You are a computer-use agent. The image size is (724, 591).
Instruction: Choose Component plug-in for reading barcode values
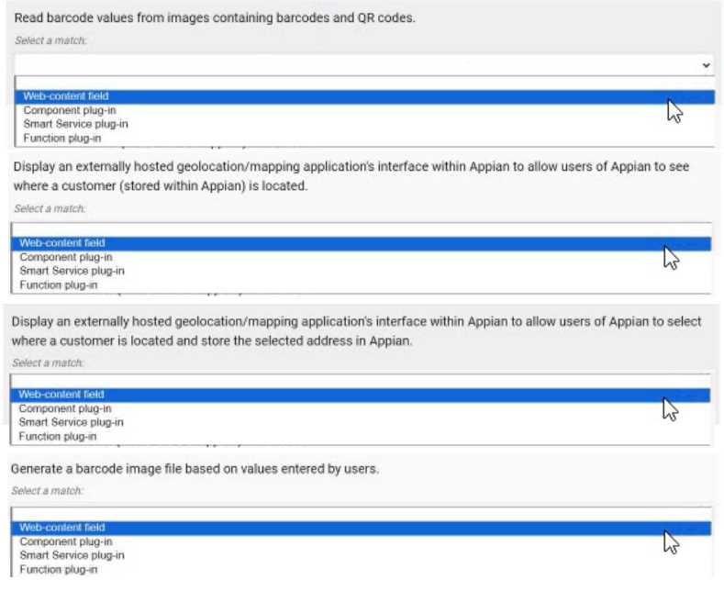tap(69, 110)
